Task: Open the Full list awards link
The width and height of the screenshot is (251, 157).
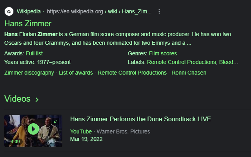Action: (x=34, y=53)
